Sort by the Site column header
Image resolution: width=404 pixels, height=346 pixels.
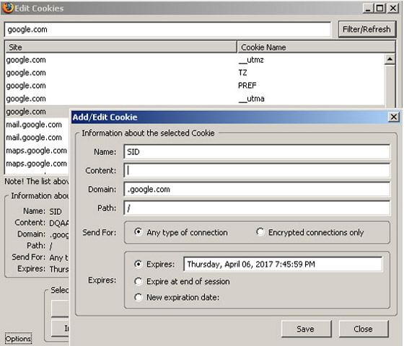pyautogui.click(x=120, y=47)
